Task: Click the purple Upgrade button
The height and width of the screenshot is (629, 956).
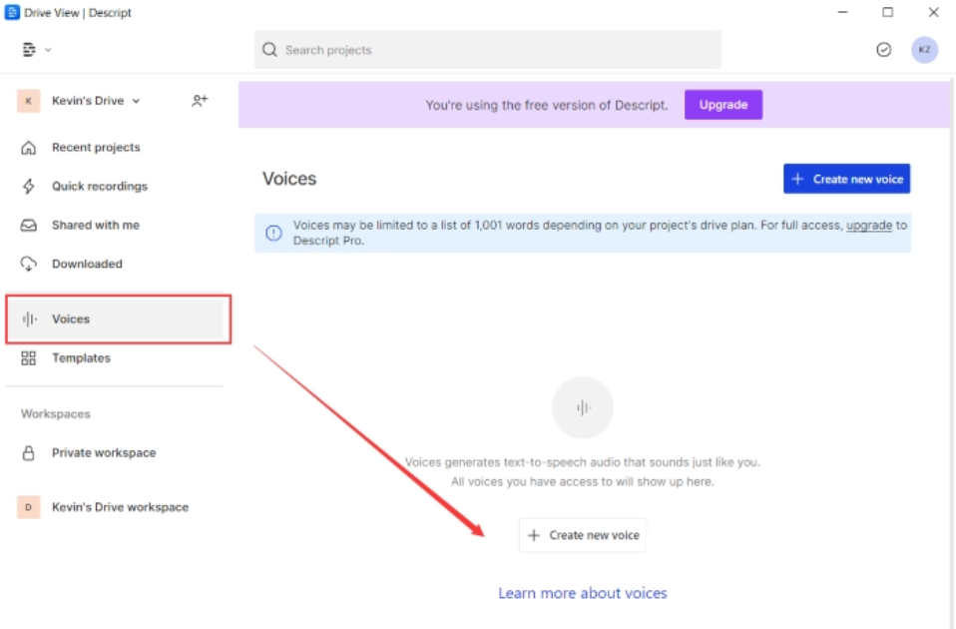Action: [723, 104]
